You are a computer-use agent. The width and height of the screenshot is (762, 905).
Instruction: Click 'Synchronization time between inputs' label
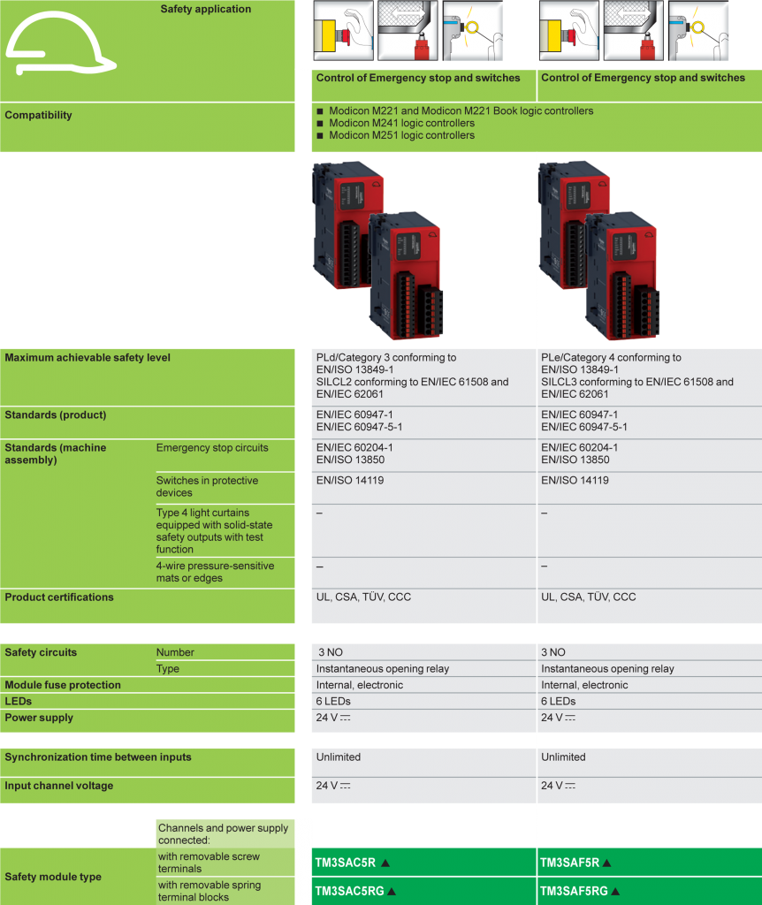point(98,757)
